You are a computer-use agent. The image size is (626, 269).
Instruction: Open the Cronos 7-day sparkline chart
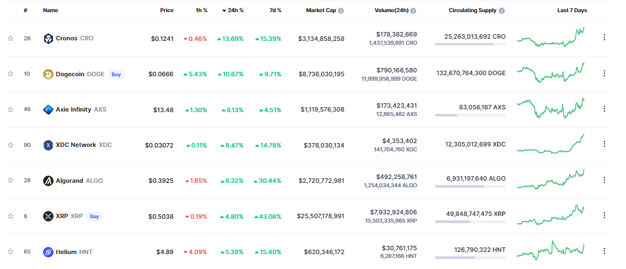tap(550, 37)
